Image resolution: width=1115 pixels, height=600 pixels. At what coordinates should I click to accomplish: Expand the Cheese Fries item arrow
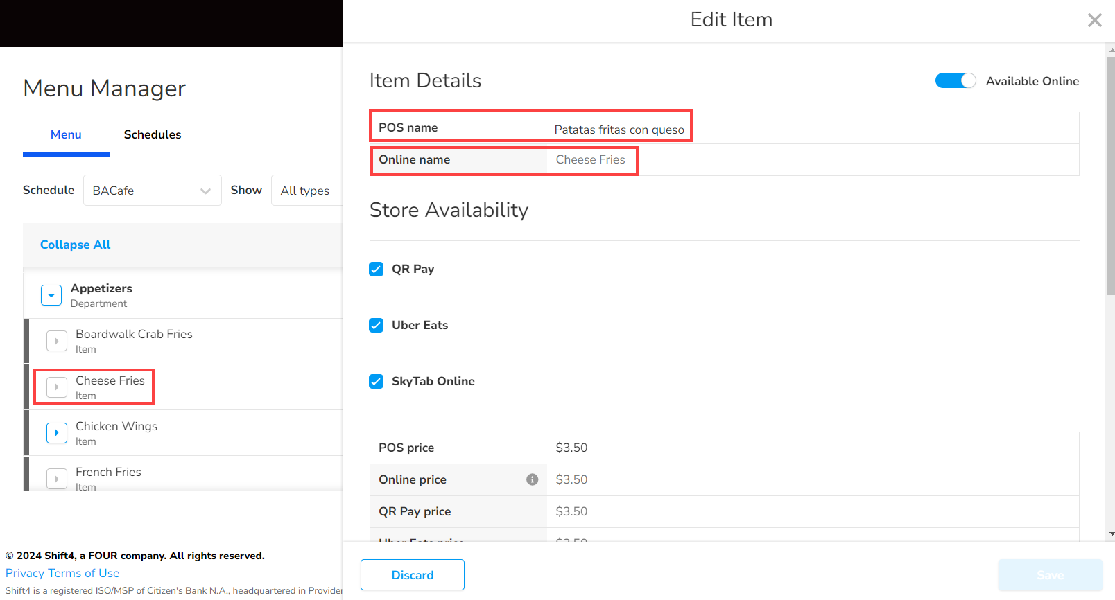pyautogui.click(x=57, y=387)
